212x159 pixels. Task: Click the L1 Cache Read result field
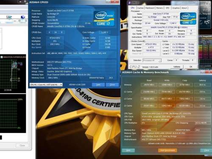pyautogui.click(x=149, y=92)
